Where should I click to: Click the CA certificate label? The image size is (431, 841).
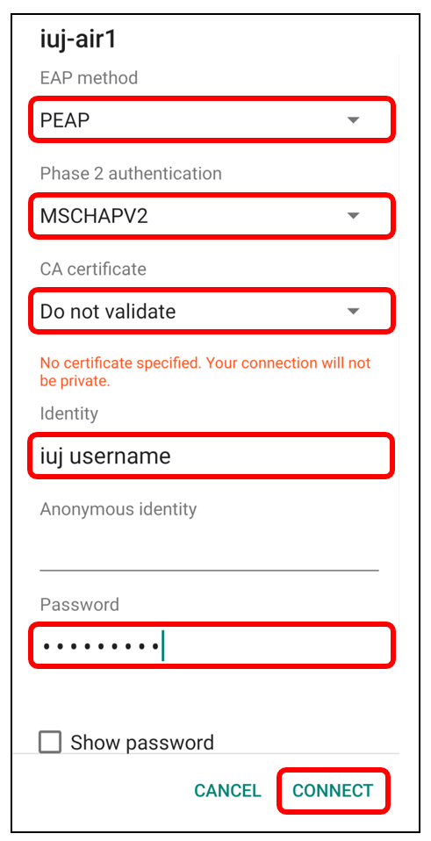click(x=93, y=269)
